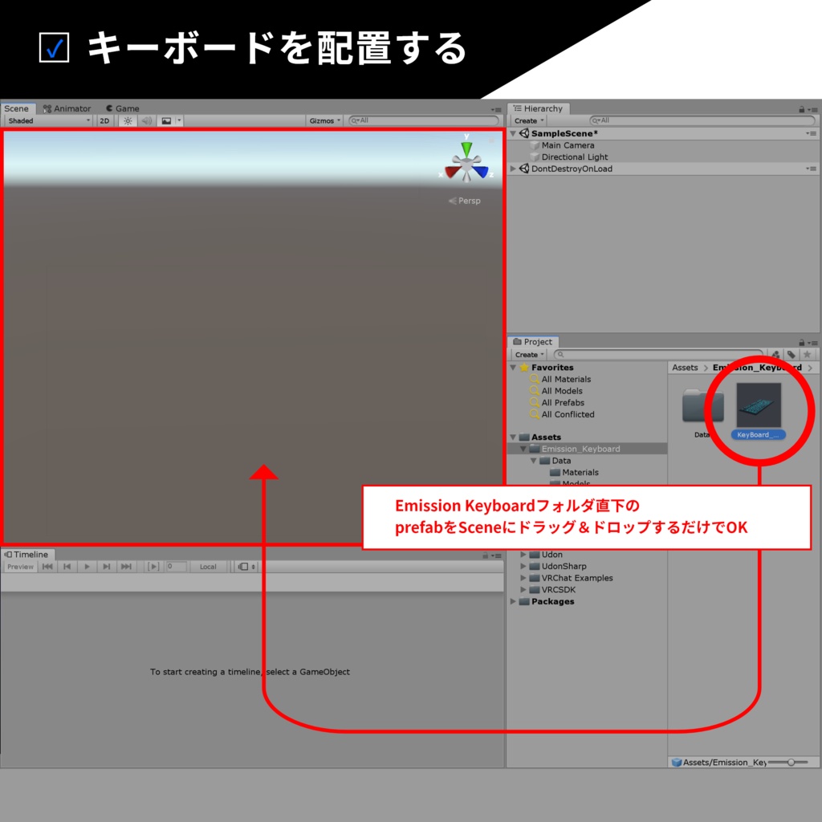The image size is (822, 822).
Task: Toggle scene lighting with the sun icon
Action: [128, 120]
